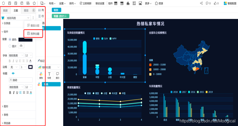Image resolution: width=238 pixels, height=126 pixels.
Task: Open the 排列 menu
Action: [72, 3]
